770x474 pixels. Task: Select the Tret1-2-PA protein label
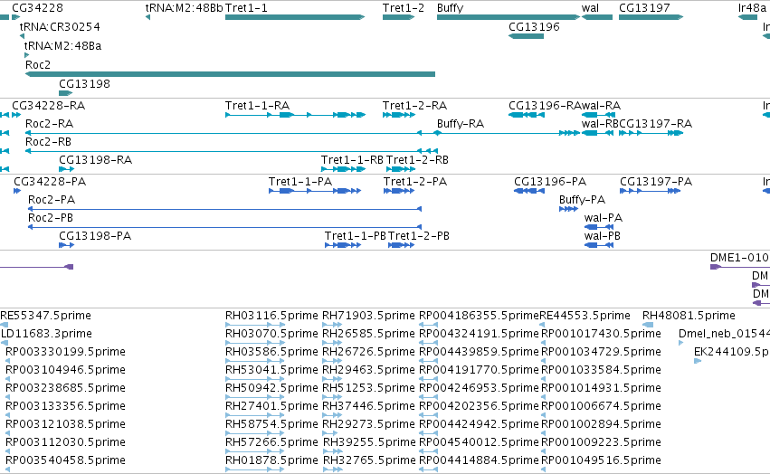coord(415,182)
